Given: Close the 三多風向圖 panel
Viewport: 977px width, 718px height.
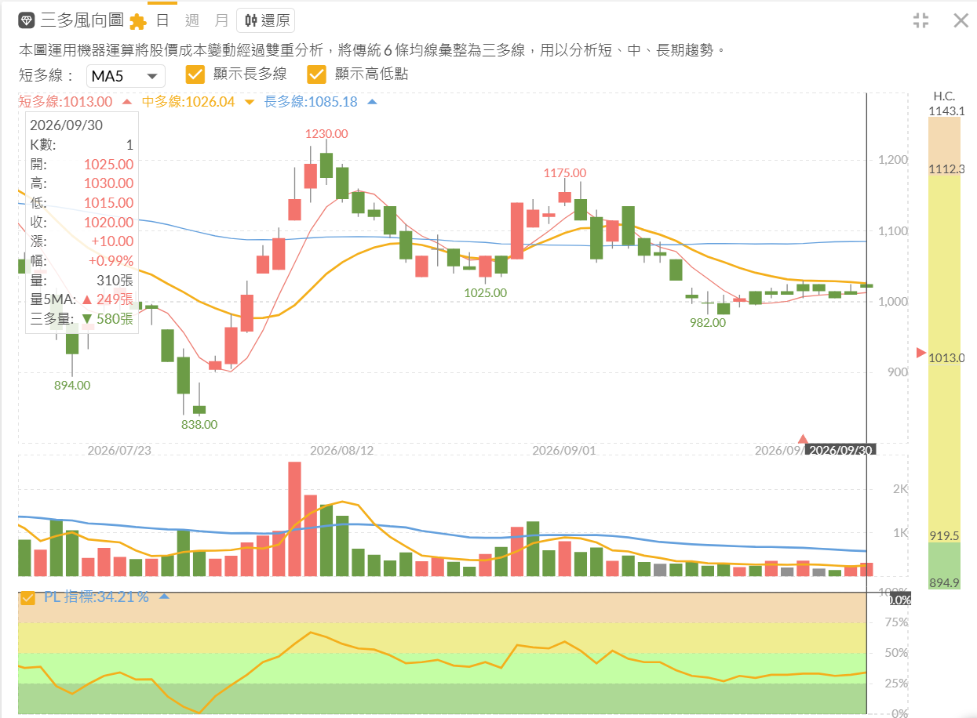Looking at the screenshot, I should click(961, 20).
